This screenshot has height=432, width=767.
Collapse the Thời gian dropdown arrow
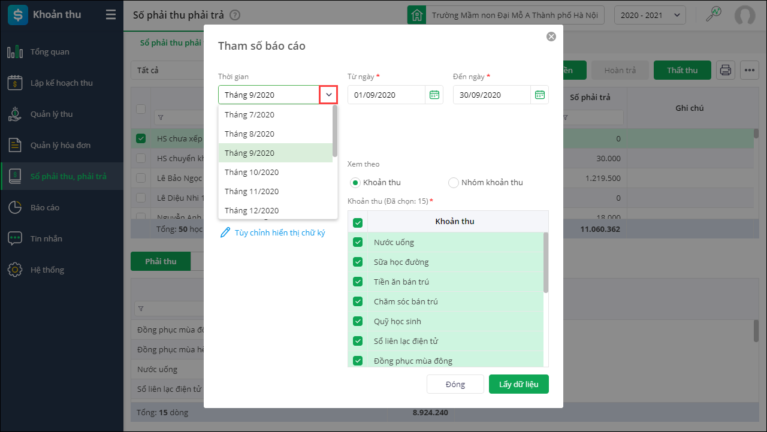pos(328,95)
